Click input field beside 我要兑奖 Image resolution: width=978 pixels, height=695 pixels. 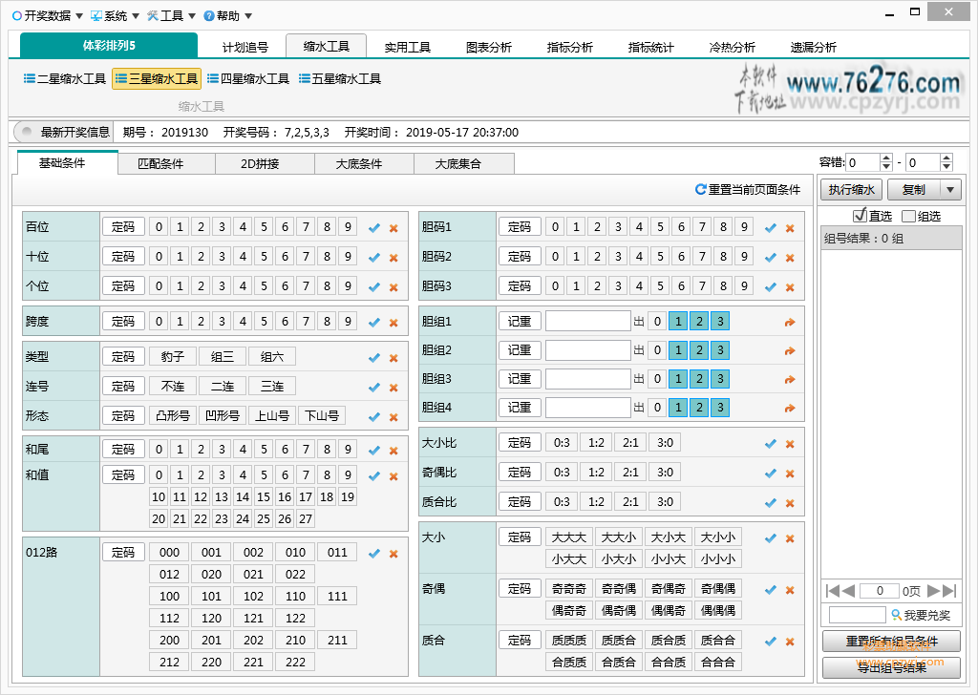pyautogui.click(x=857, y=615)
